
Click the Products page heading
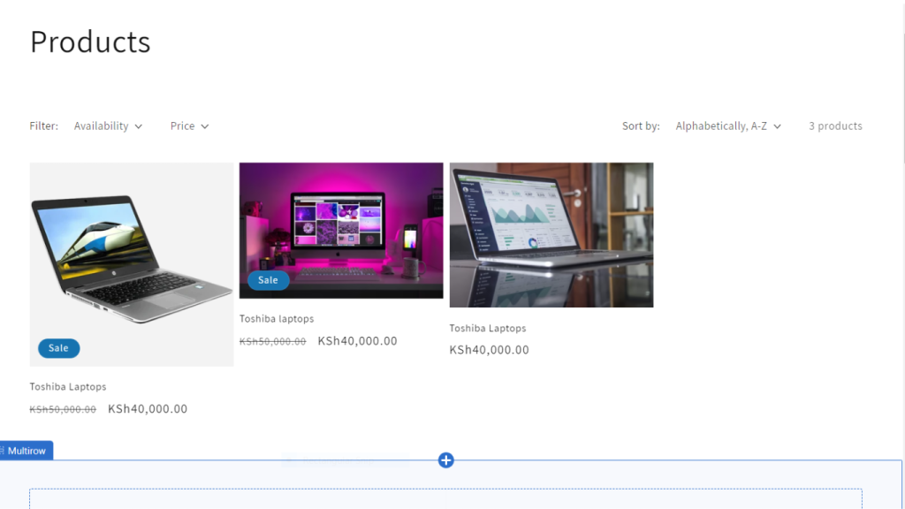coord(90,42)
